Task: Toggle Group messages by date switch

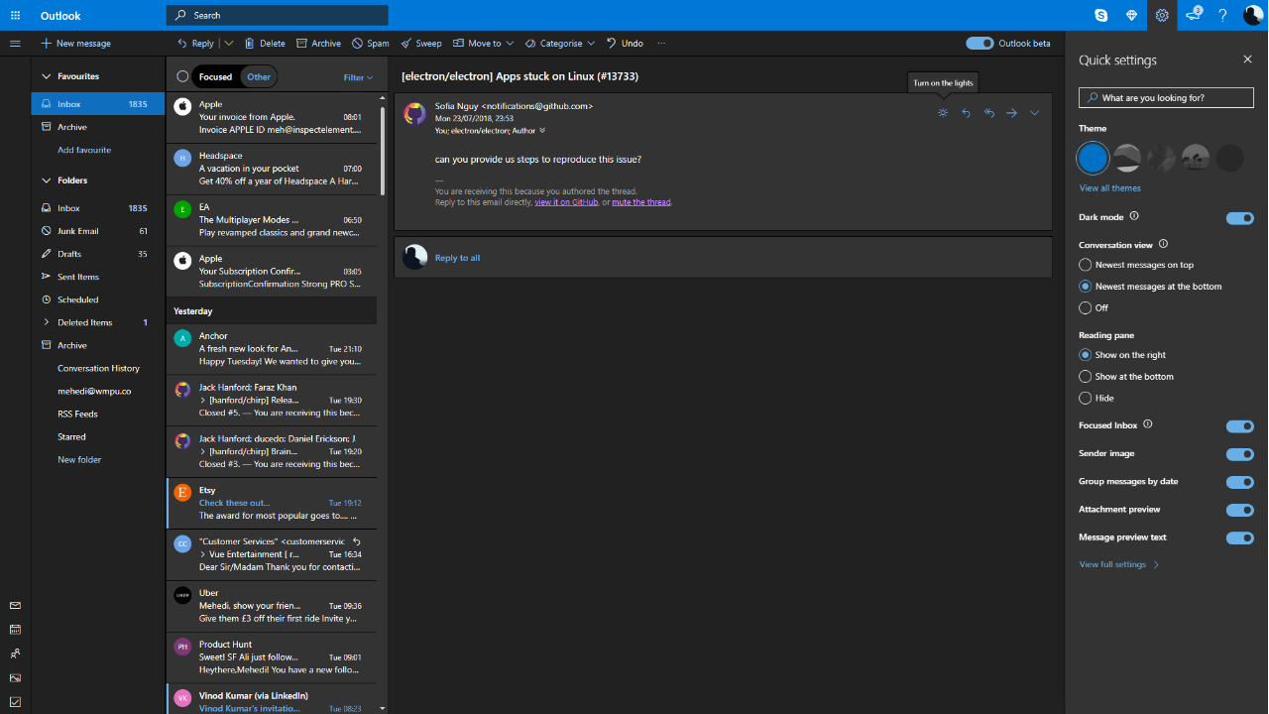Action: pos(1240,482)
